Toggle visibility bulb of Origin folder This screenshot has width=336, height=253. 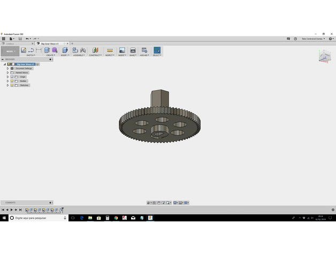pos(12,77)
